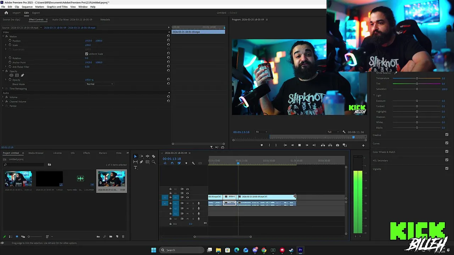454x255 pixels.
Task: Open the Full playback resolution dropdown
Action: click(333, 132)
